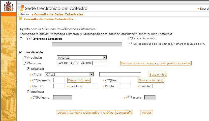209x121 pixels.
Task: Click Busqueda de municipios y cartografía disponible
Action: (x=156, y=63)
